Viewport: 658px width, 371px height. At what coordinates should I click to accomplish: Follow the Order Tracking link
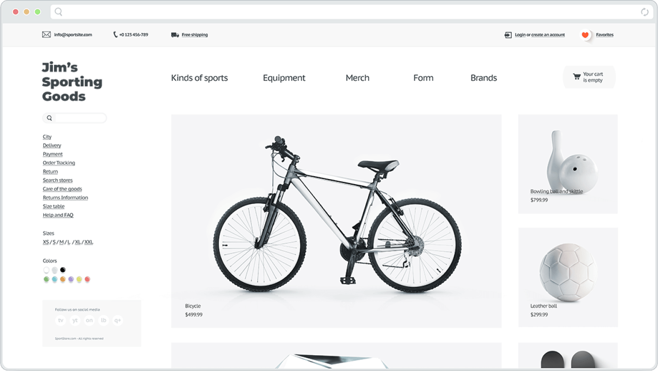59,163
